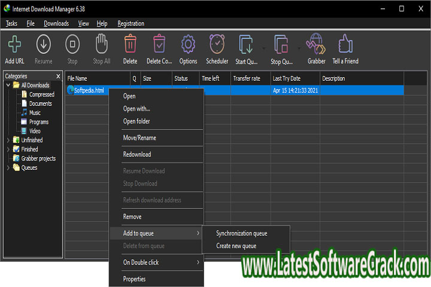Click the Resume toolbar icon
The height and width of the screenshot is (287, 431).
[44, 44]
